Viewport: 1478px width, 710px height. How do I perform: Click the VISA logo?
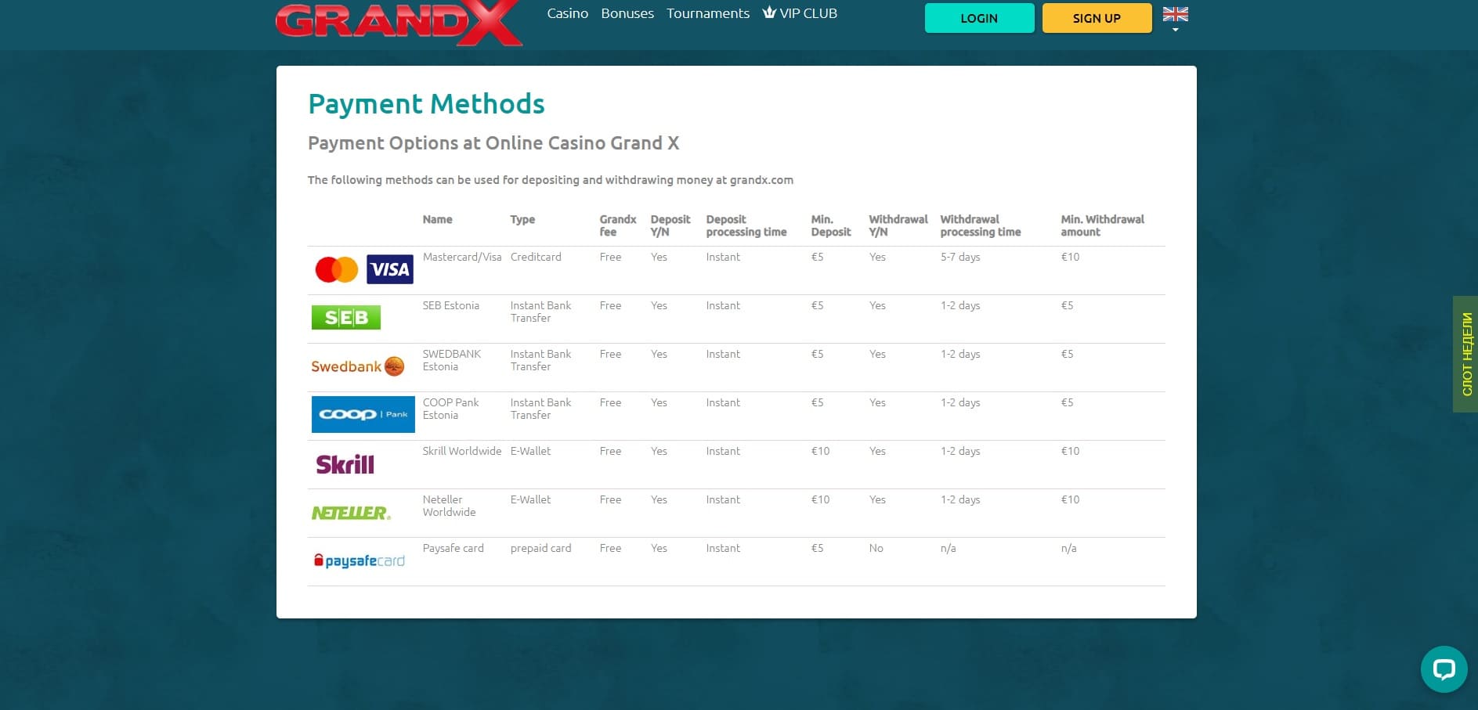tap(390, 269)
